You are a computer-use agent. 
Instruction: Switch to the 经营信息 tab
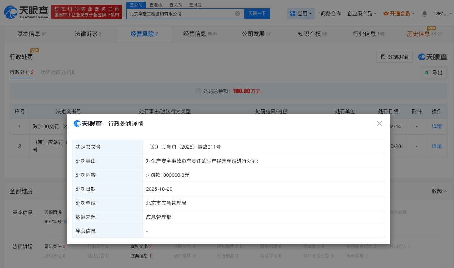pos(200,34)
